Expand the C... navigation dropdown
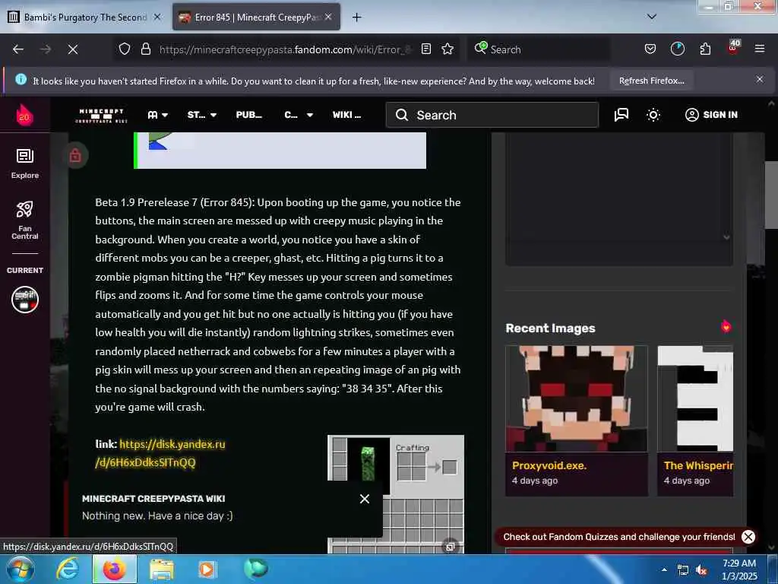Image resolution: width=778 pixels, height=584 pixels. click(298, 115)
